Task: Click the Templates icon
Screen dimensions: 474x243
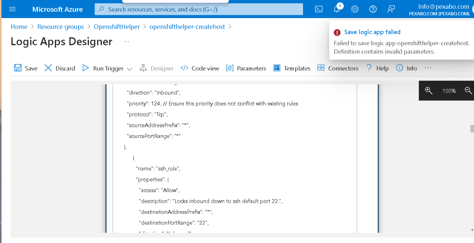Action: pyautogui.click(x=277, y=68)
